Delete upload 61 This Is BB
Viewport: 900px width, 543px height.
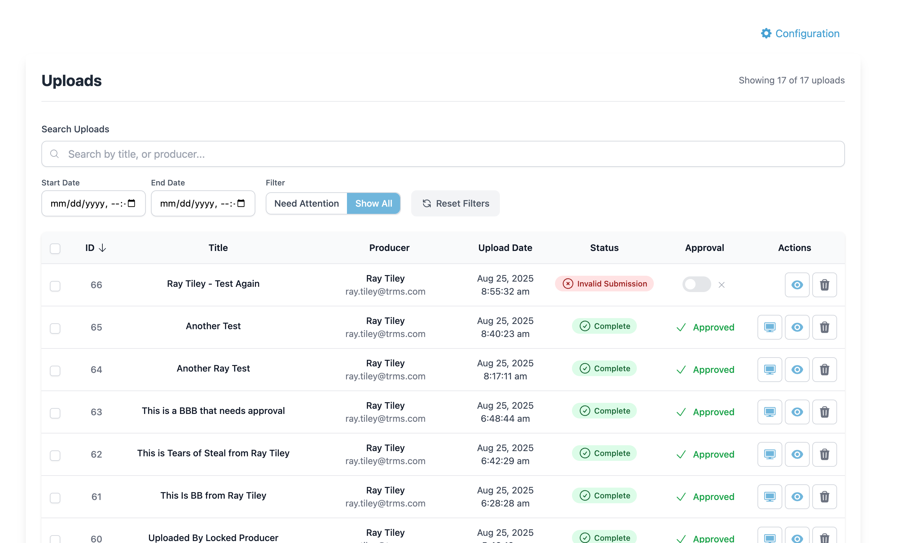(x=824, y=497)
